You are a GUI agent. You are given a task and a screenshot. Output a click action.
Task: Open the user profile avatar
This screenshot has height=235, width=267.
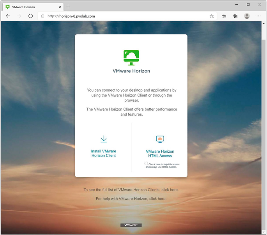point(247,16)
